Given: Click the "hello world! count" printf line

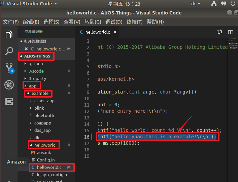Looking at the screenshot, I should pos(160,131).
